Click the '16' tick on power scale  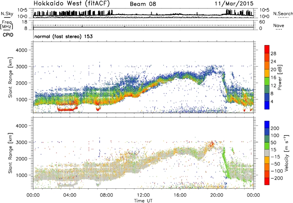(273, 78)
